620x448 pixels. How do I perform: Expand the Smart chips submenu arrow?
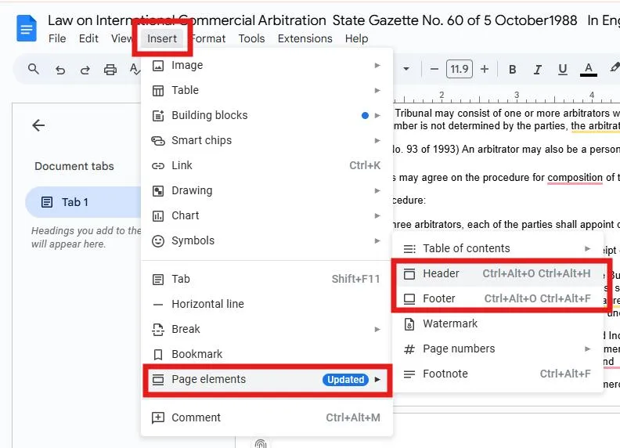click(x=377, y=140)
